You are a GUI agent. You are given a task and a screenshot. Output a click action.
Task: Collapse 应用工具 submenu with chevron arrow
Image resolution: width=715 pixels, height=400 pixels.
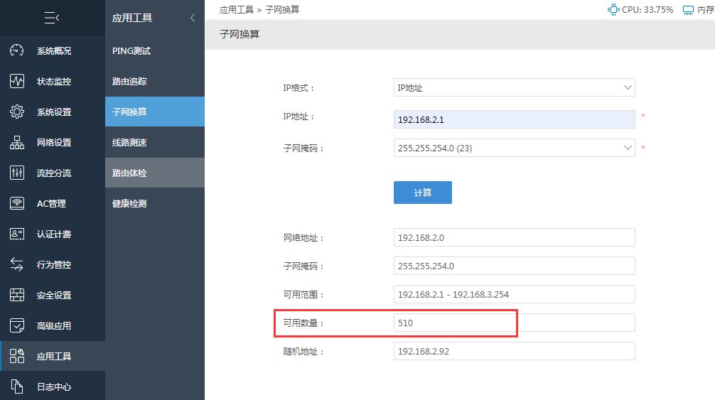click(193, 18)
